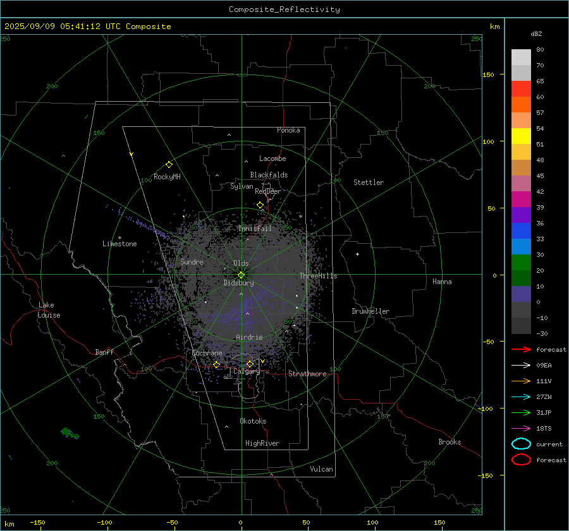The width and height of the screenshot is (569, 531).
Task: Click the yellow diamond at radar center by Olds
Action: click(242, 275)
